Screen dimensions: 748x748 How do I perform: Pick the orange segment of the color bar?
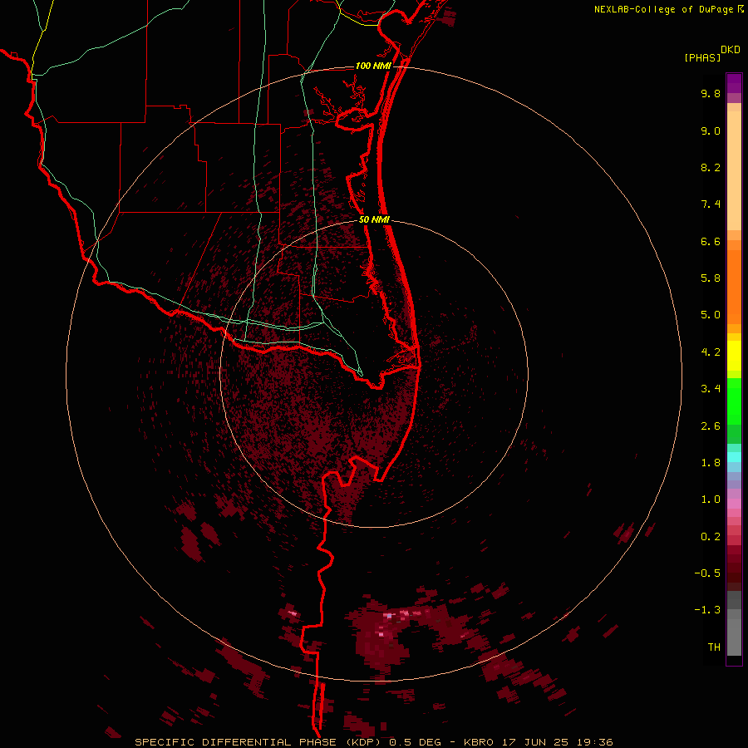point(734,288)
